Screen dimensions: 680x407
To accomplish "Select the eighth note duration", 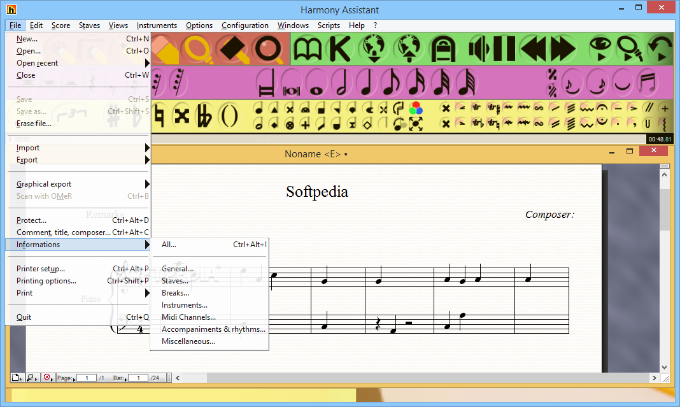I will (392, 83).
